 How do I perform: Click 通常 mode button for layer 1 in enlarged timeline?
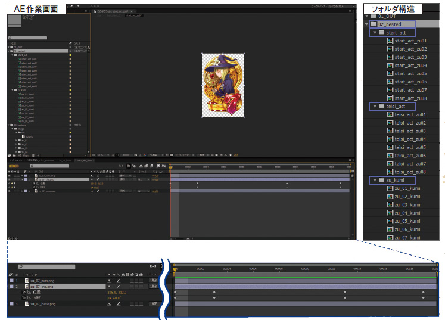coord(154,281)
